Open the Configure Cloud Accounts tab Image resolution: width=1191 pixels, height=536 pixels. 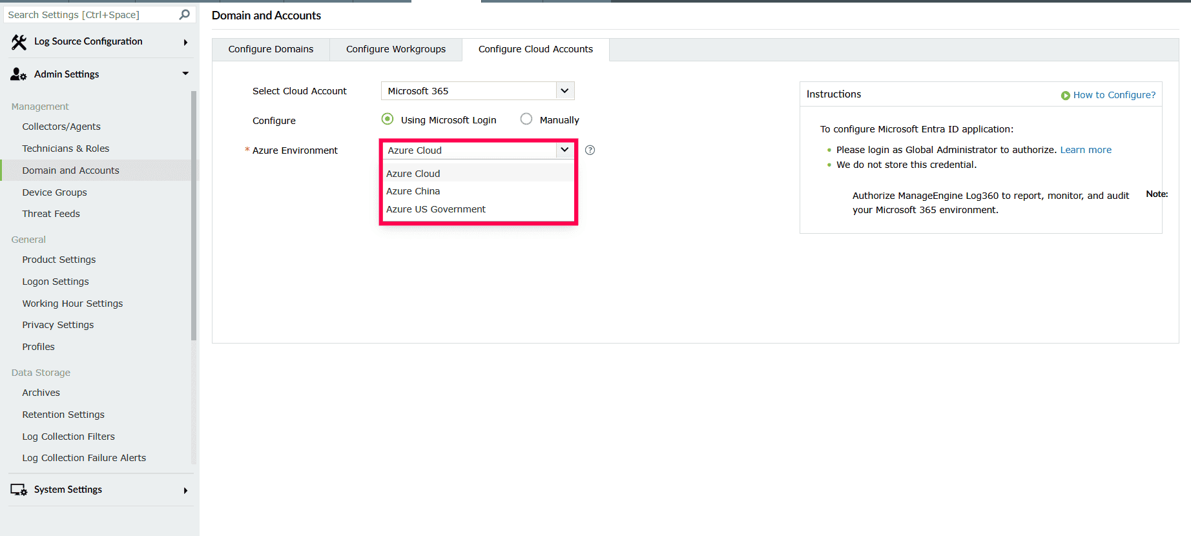(x=535, y=49)
